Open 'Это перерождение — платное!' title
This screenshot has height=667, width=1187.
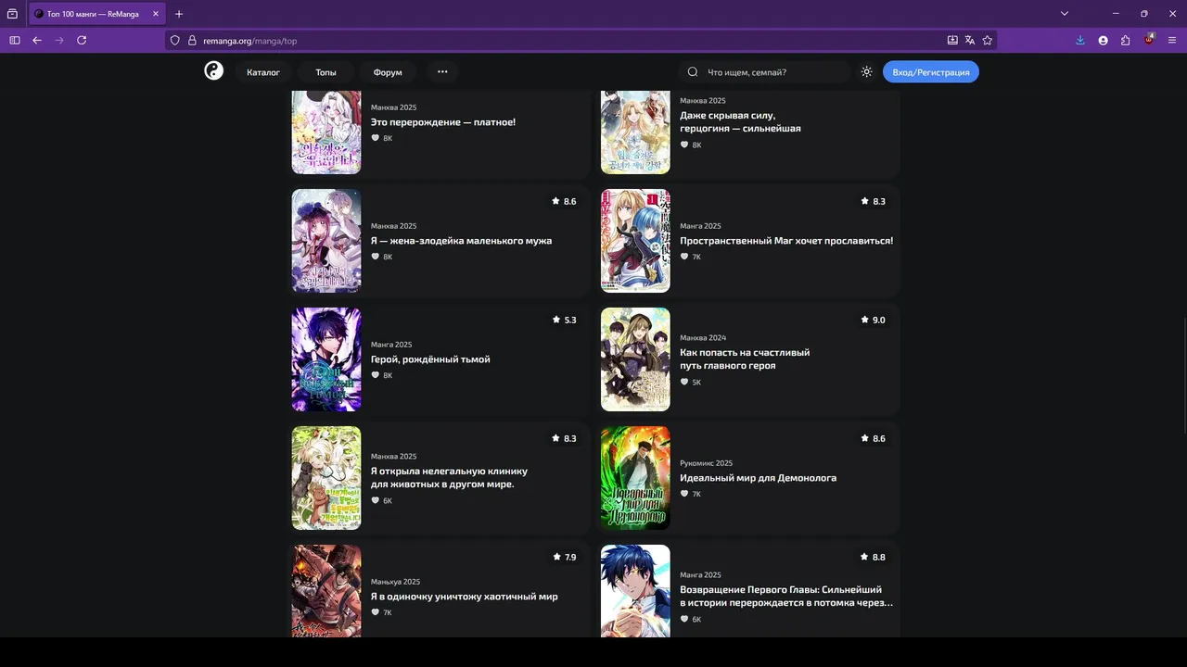tap(443, 122)
